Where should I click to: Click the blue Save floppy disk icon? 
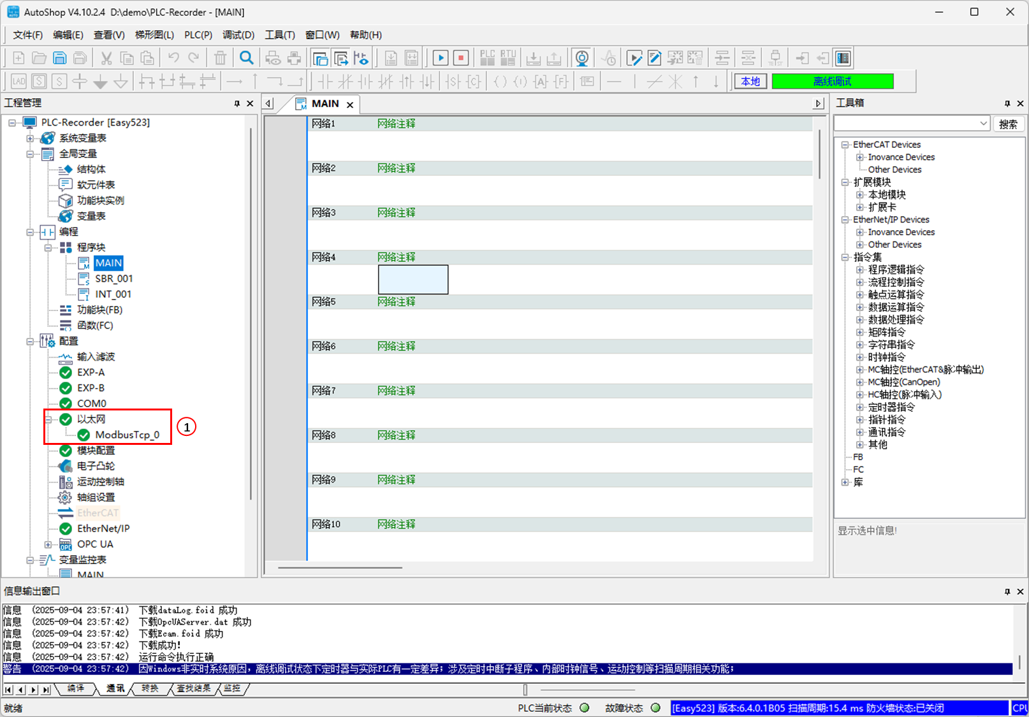click(x=59, y=58)
